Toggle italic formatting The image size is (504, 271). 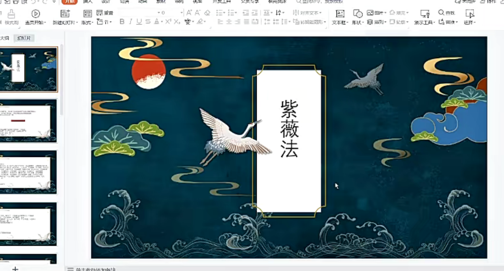pos(131,22)
